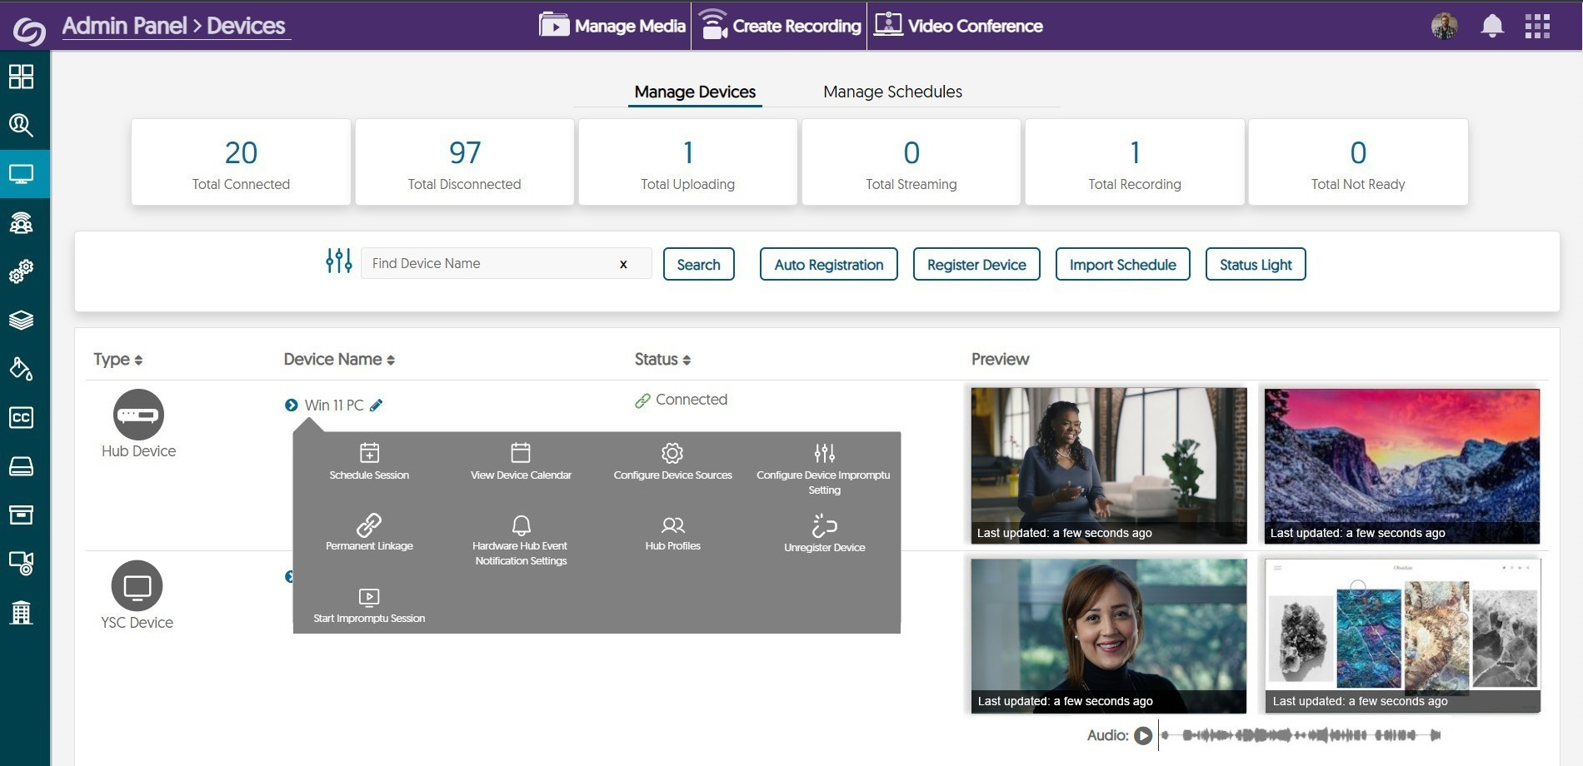Open Closed Captions sidebar icon

pos(21,417)
